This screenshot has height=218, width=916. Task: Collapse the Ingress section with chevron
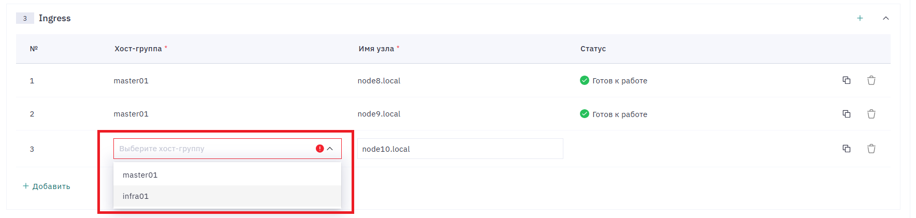tap(885, 18)
